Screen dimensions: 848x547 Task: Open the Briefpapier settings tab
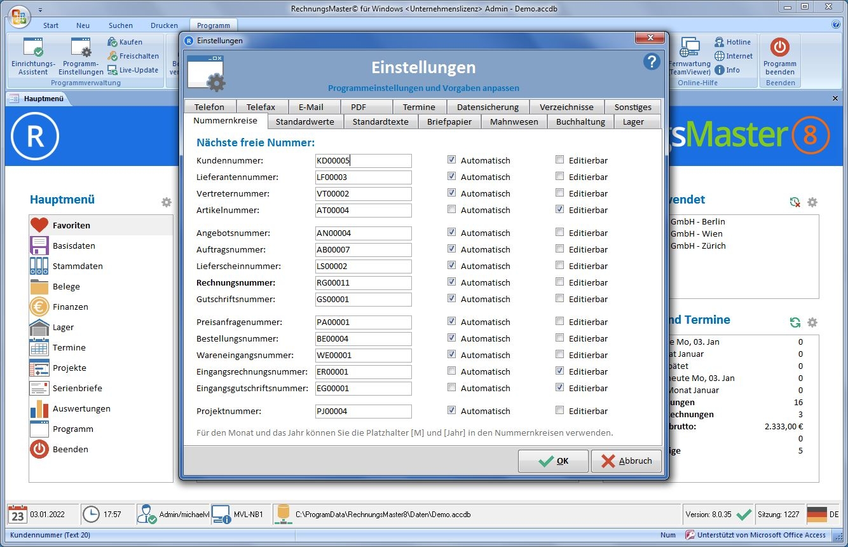tap(449, 121)
